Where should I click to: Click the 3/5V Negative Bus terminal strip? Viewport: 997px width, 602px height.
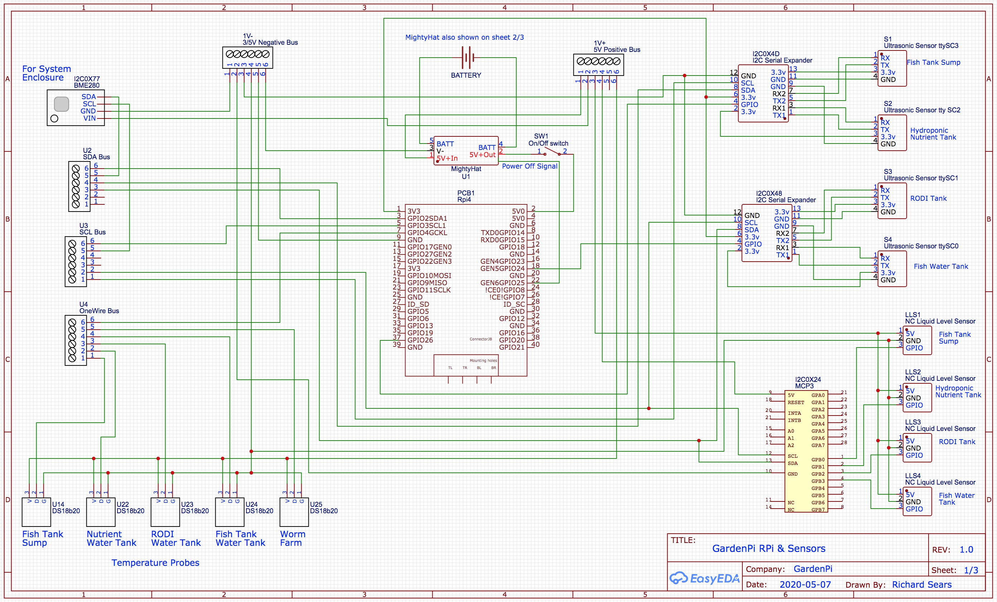tap(247, 57)
